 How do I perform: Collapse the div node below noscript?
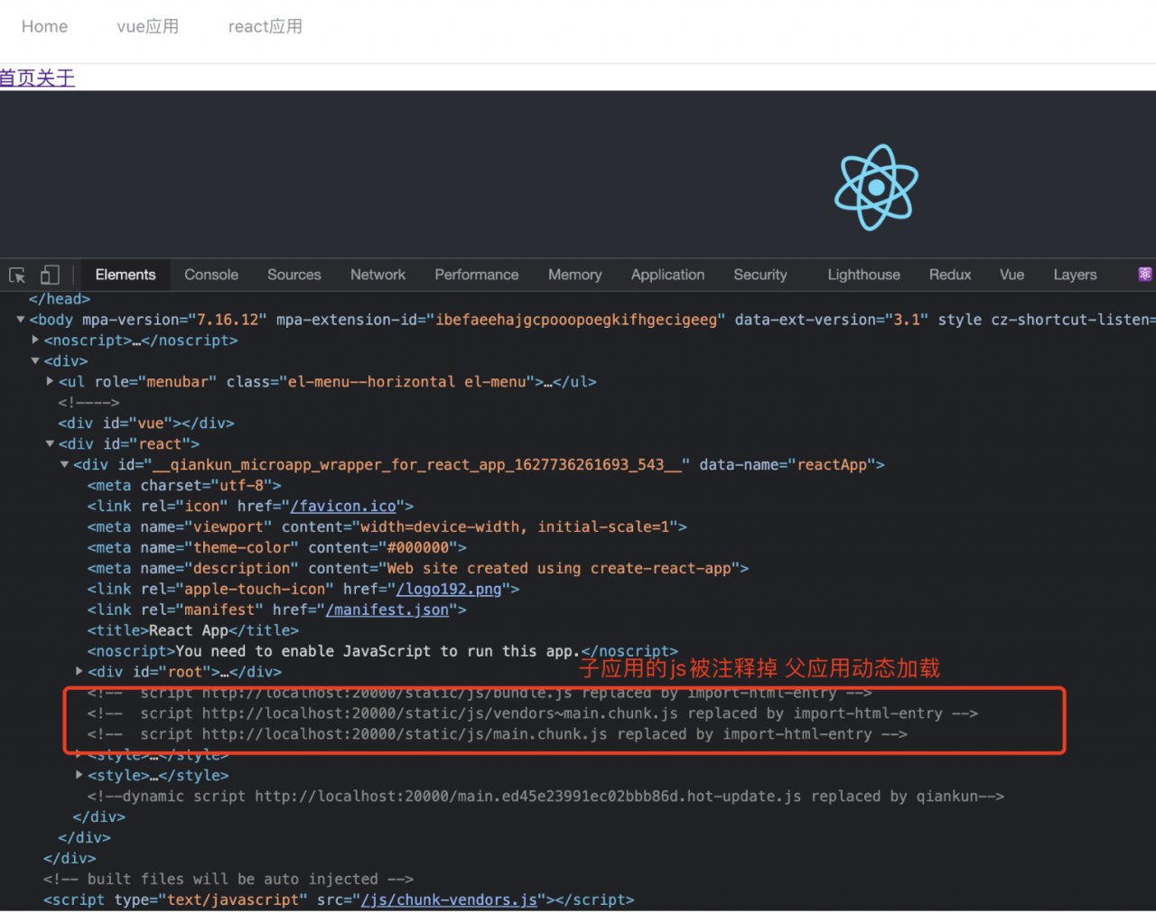(x=35, y=361)
